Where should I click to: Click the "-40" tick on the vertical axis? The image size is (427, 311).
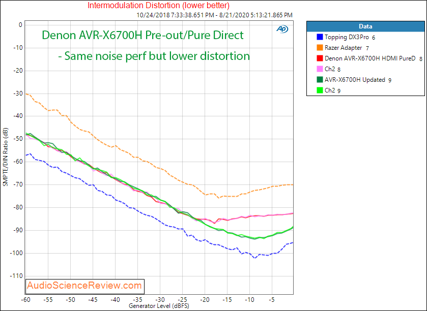click(x=18, y=116)
